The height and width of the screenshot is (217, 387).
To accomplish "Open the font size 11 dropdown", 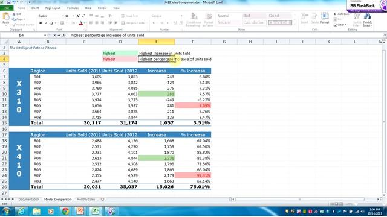I will [x=73, y=16].
